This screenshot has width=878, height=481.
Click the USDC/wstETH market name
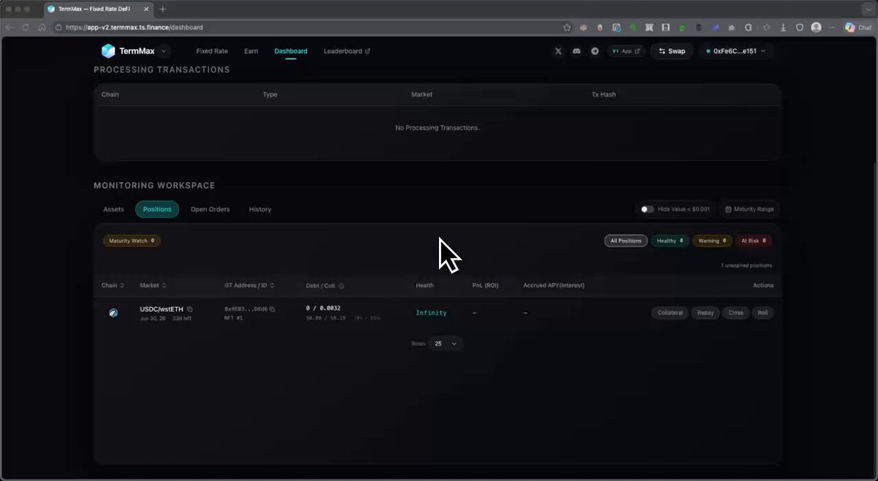pos(162,309)
